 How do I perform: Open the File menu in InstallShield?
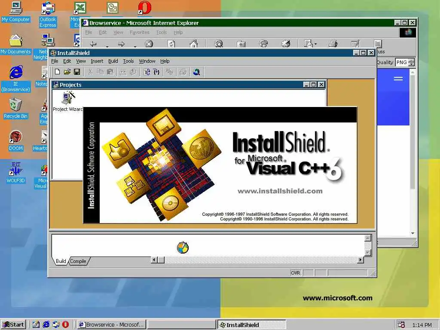[55, 61]
